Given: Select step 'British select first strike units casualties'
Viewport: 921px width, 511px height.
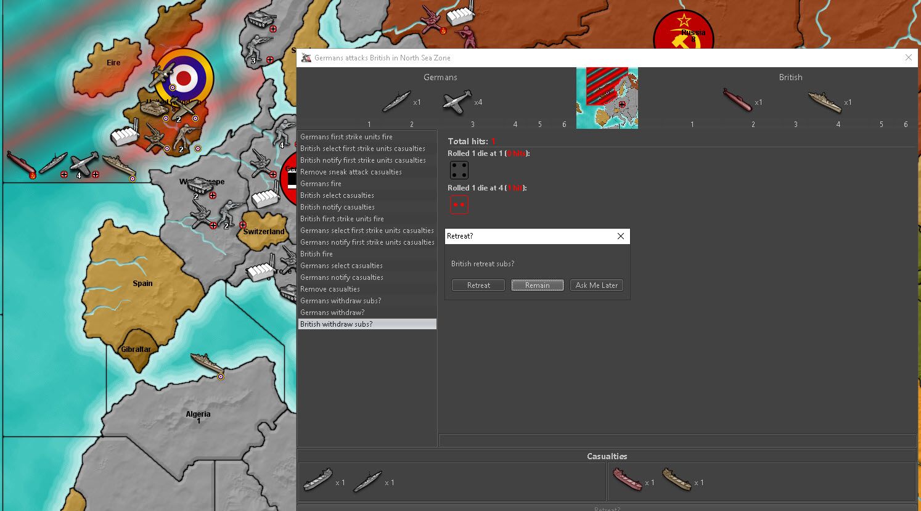Looking at the screenshot, I should coord(367,149).
